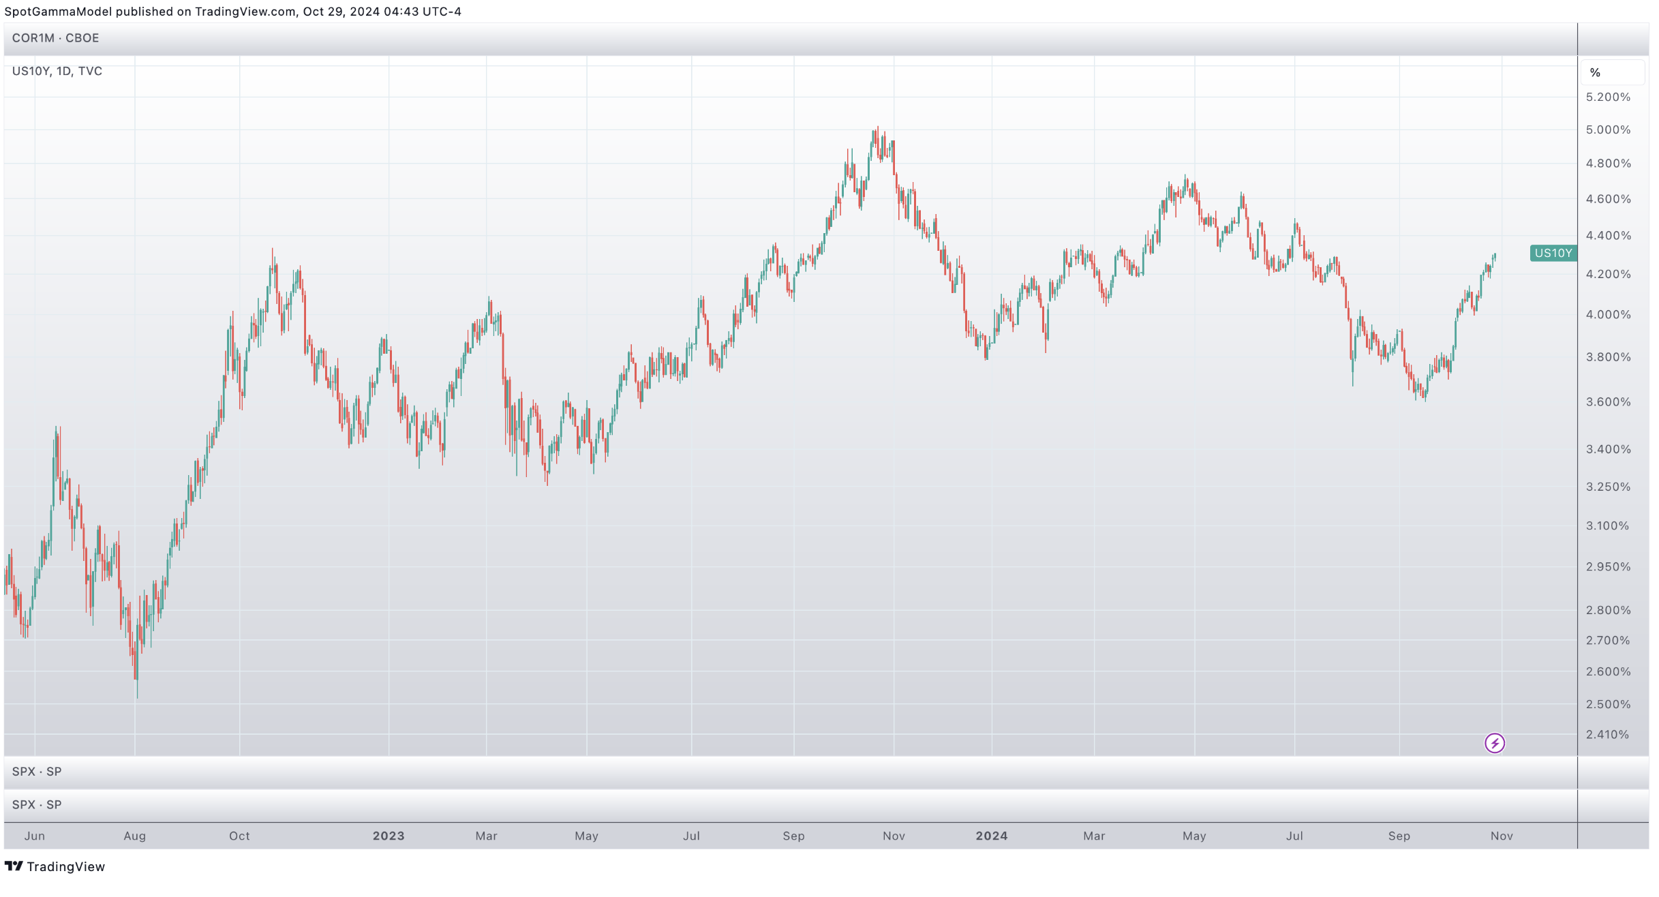Click the 4.000% level on price scale
Image resolution: width=1659 pixels, height=897 pixels.
click(1608, 314)
